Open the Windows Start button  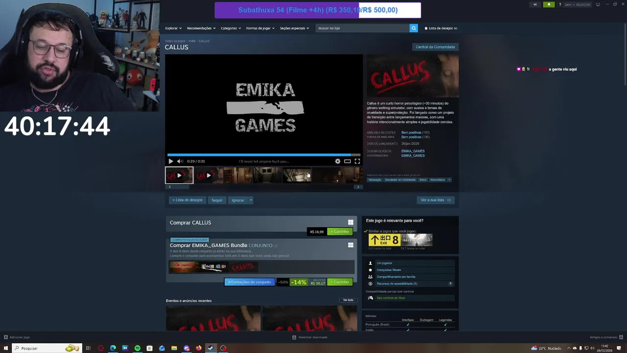(x=6, y=348)
